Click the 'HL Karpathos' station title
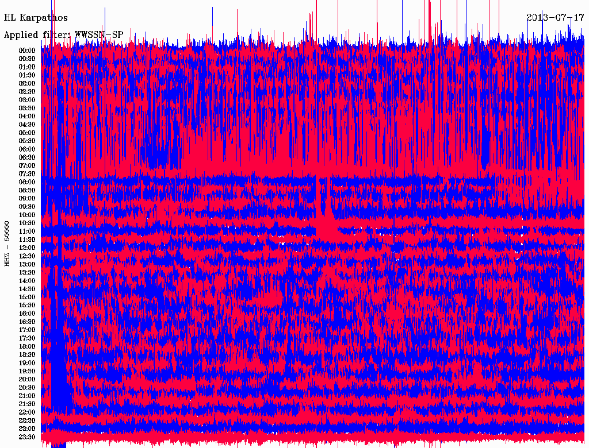 36,18
